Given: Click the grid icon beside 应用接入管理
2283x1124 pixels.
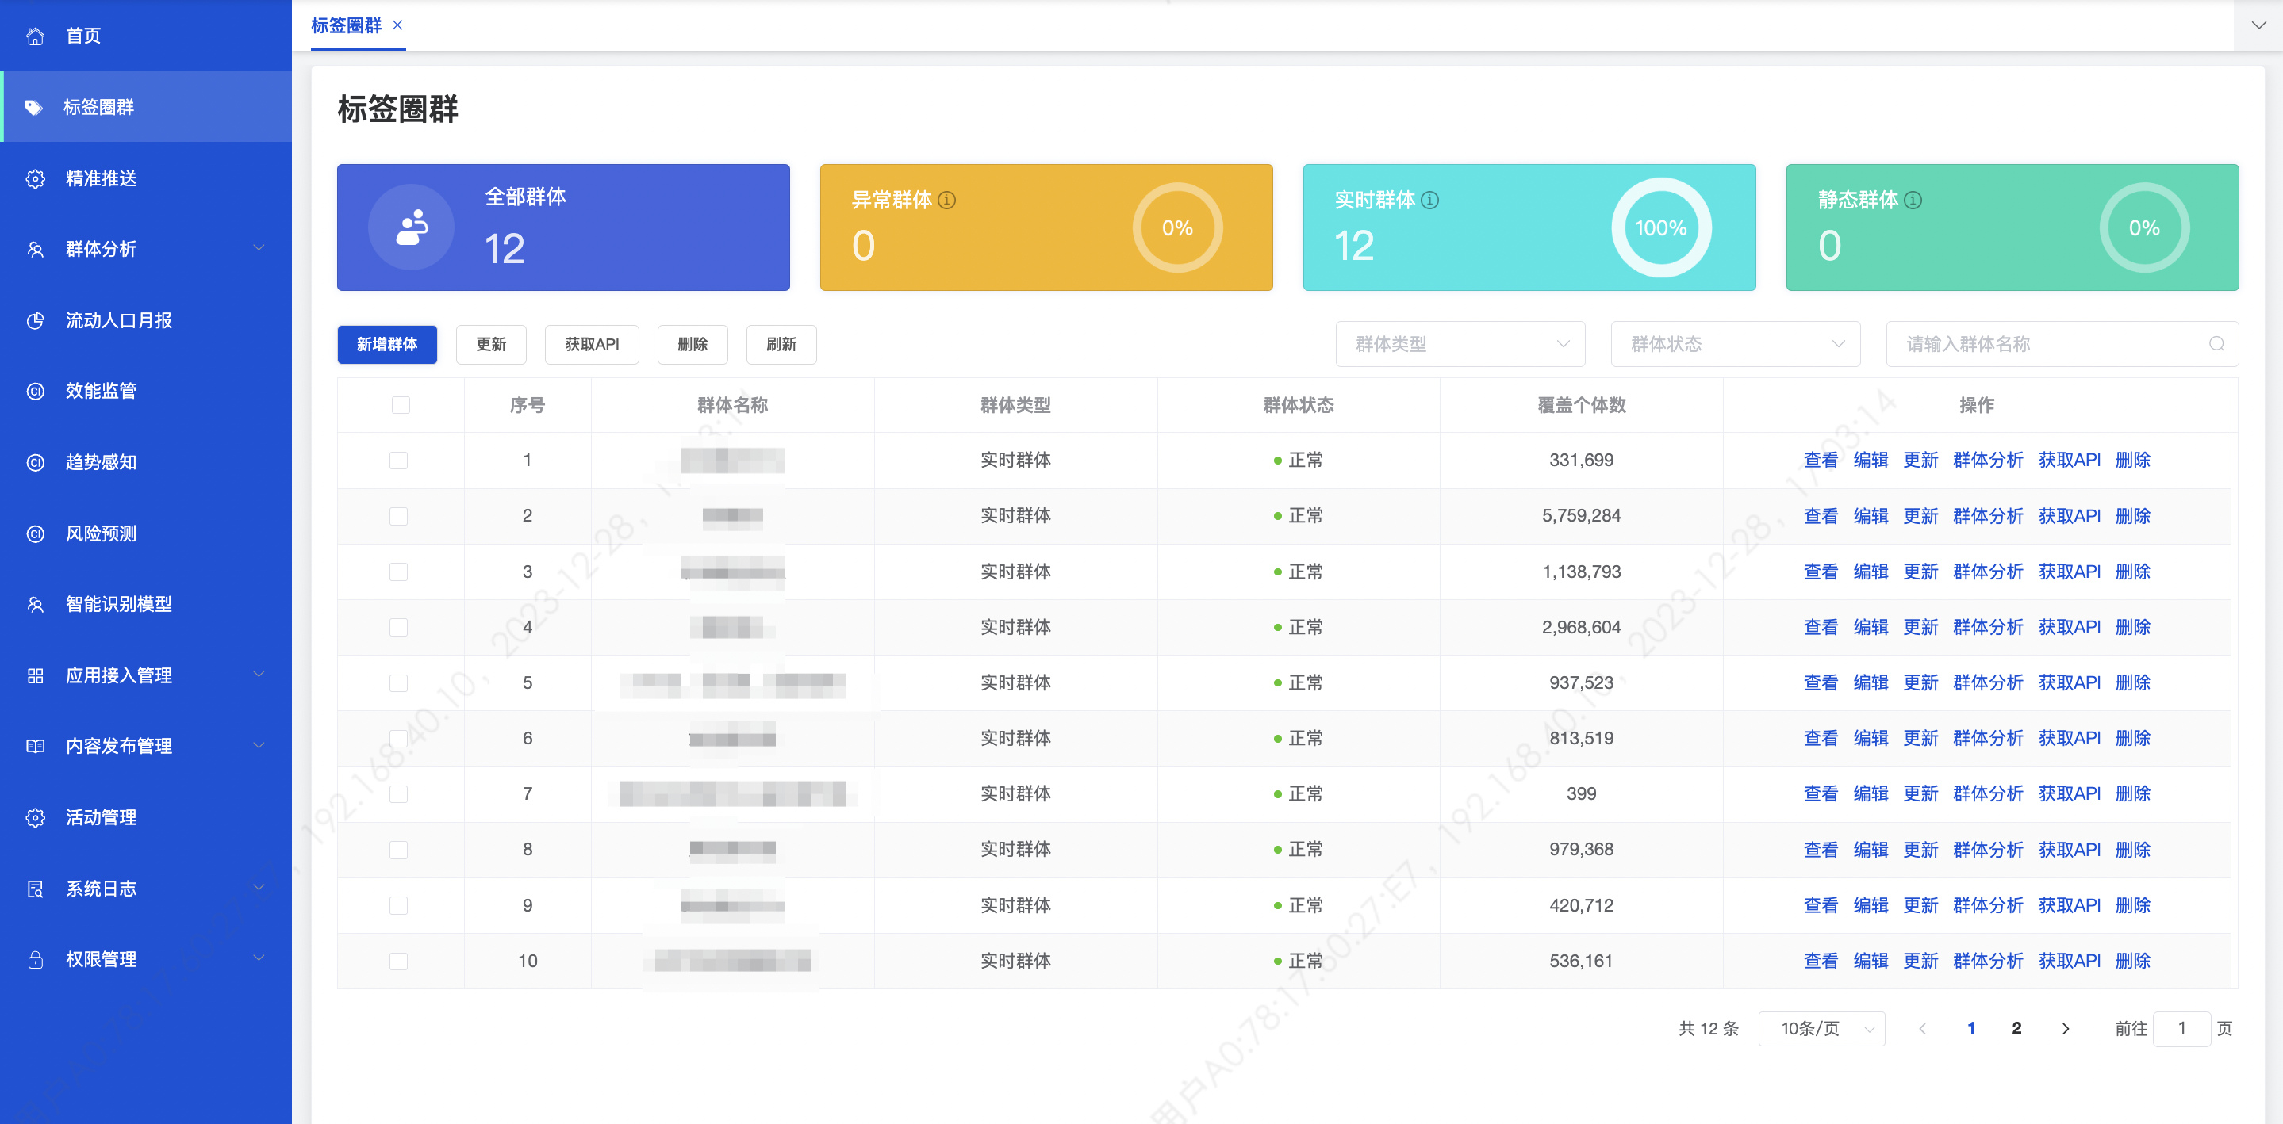Looking at the screenshot, I should (36, 675).
